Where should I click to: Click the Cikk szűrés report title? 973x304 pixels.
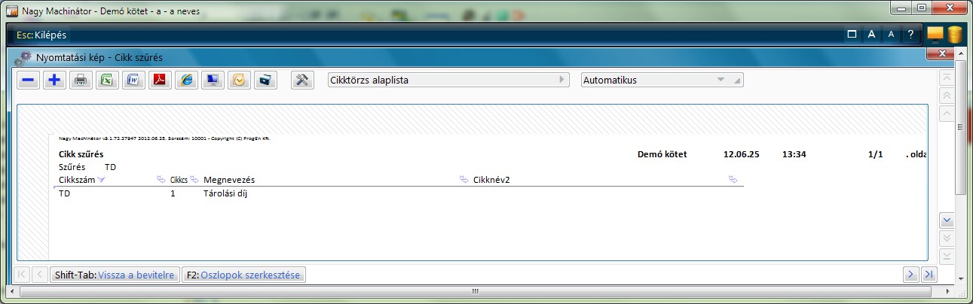pos(81,154)
